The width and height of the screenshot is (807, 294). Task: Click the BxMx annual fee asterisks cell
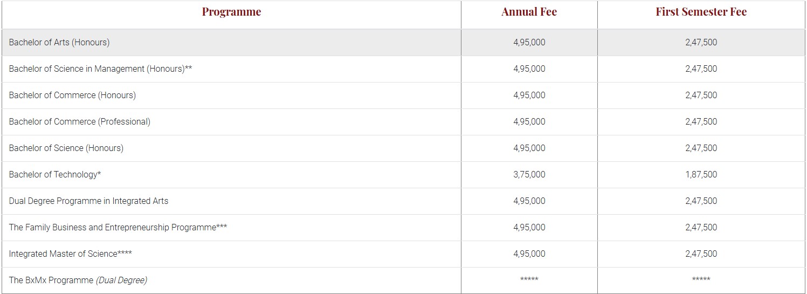tap(529, 280)
